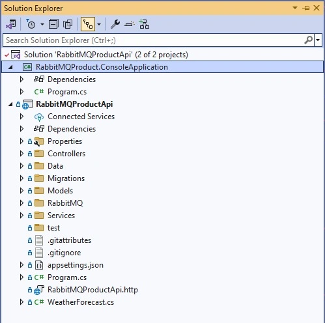Expand the WeatherForecast.cs node
This screenshot has width=325, height=323.
(21, 302)
